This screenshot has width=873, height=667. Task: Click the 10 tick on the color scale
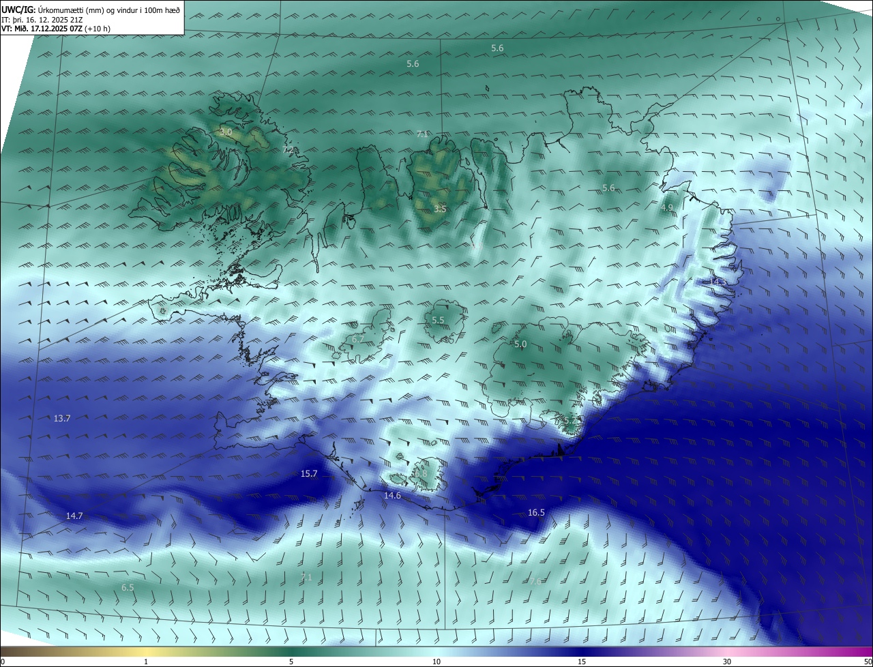(x=436, y=662)
